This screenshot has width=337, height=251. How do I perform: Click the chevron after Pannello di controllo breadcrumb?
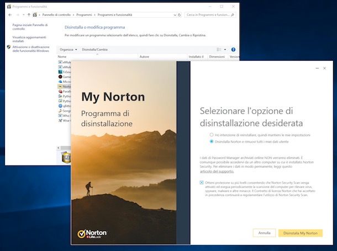73,15
